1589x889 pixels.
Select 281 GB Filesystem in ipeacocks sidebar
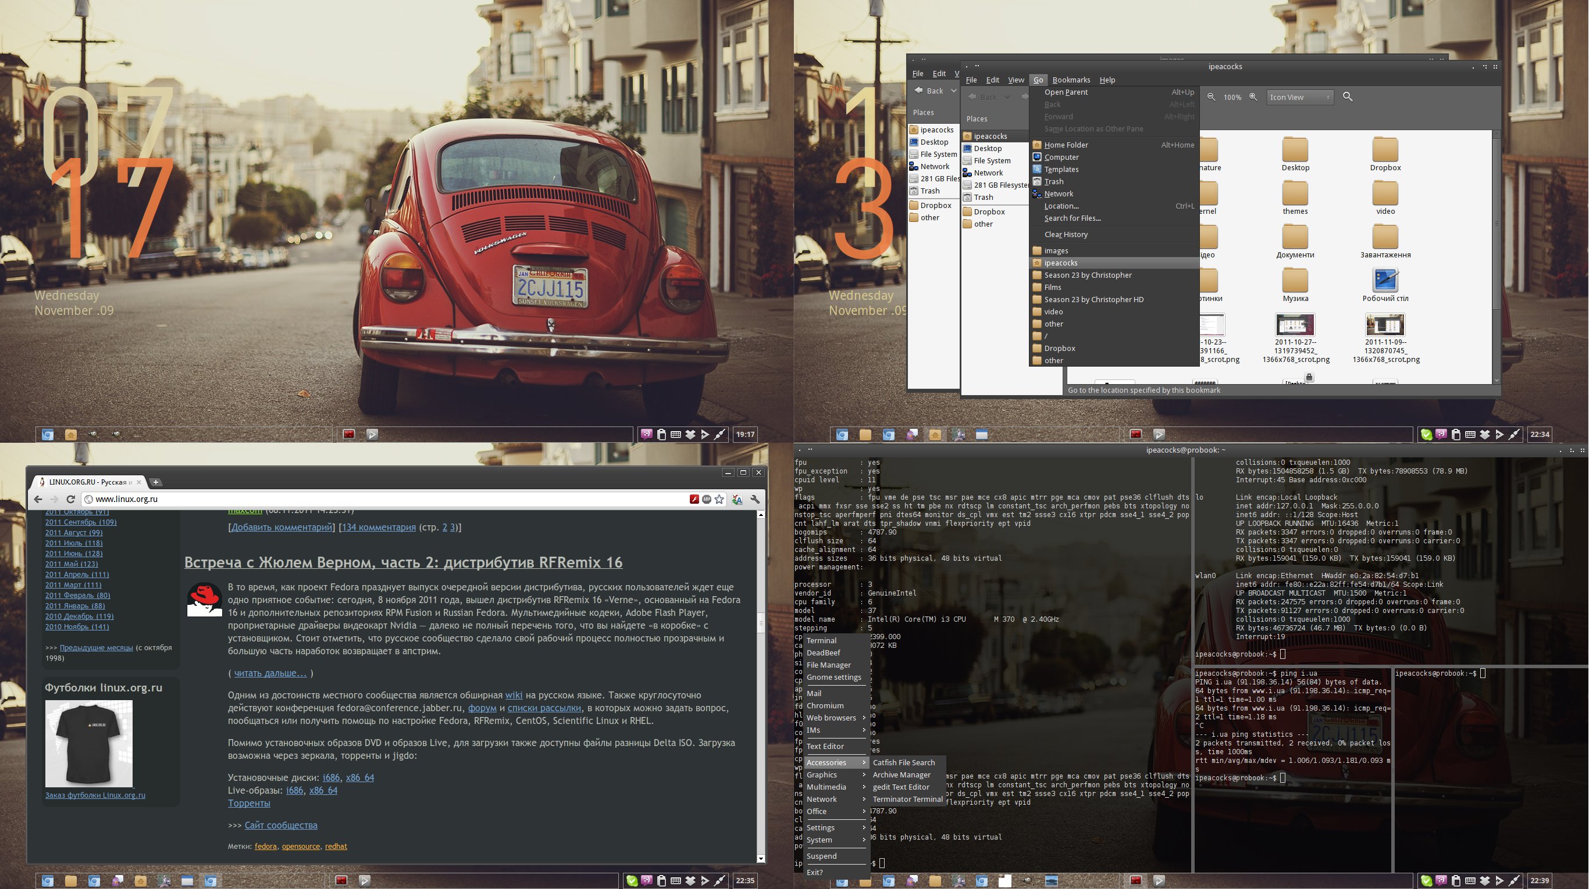pyautogui.click(x=995, y=185)
